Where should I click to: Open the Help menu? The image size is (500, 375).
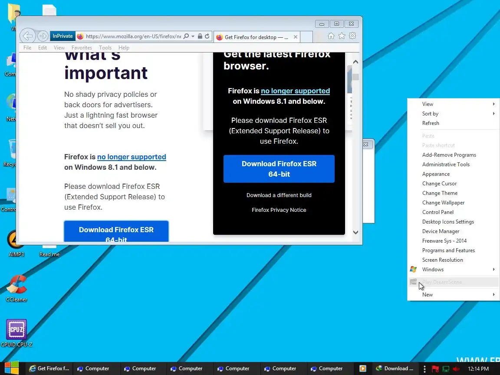[124, 47]
